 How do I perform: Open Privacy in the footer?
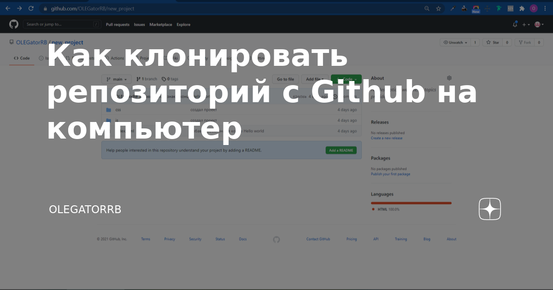coord(170,239)
